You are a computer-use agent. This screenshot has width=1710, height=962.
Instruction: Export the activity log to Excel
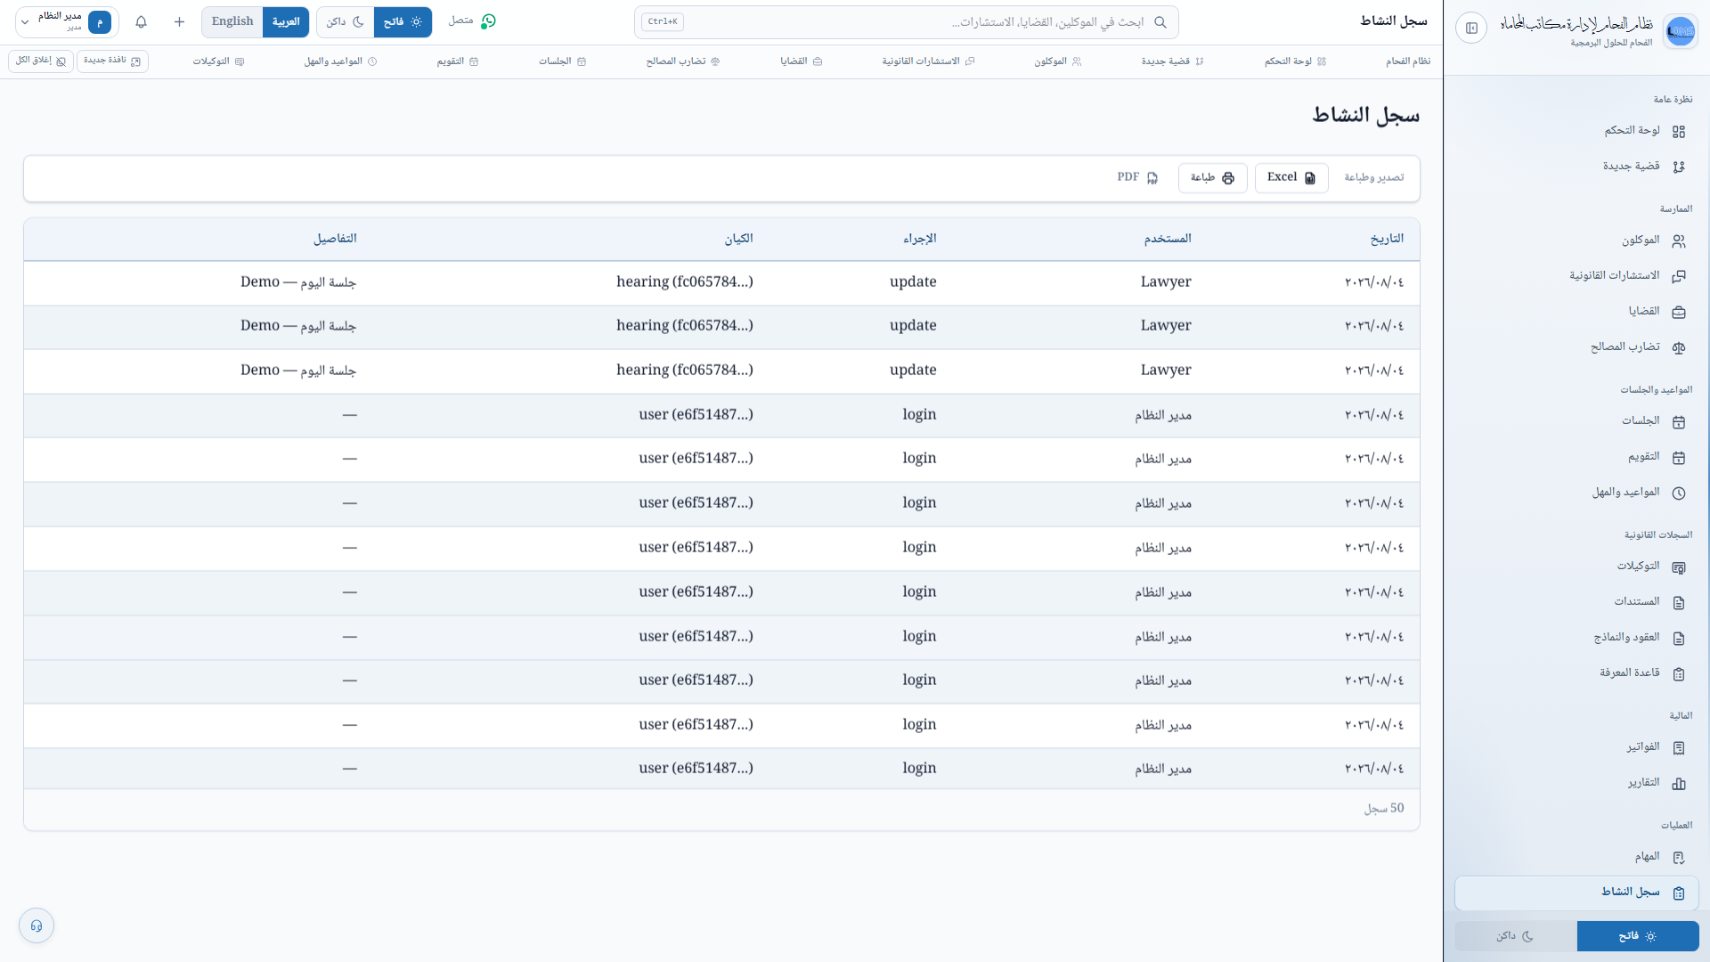click(1291, 178)
